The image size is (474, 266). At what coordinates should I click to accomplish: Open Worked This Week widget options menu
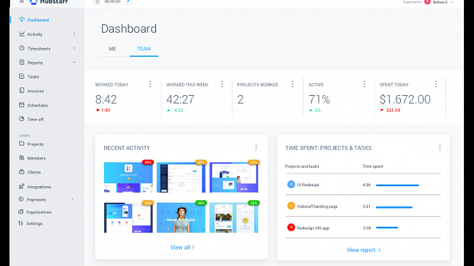point(222,84)
